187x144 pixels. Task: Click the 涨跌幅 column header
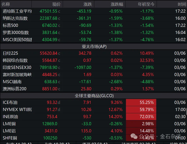(117, 4)
